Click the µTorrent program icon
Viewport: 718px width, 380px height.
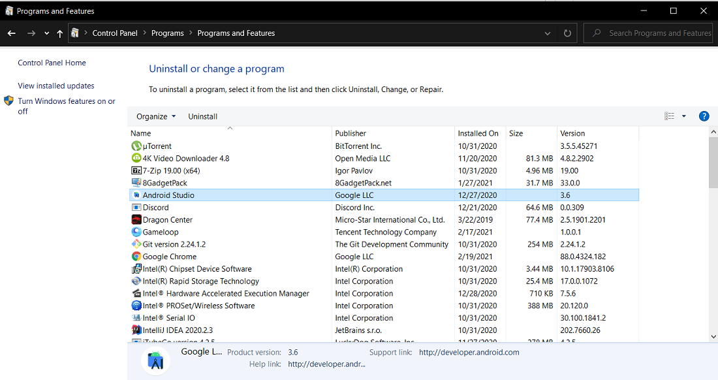point(136,146)
